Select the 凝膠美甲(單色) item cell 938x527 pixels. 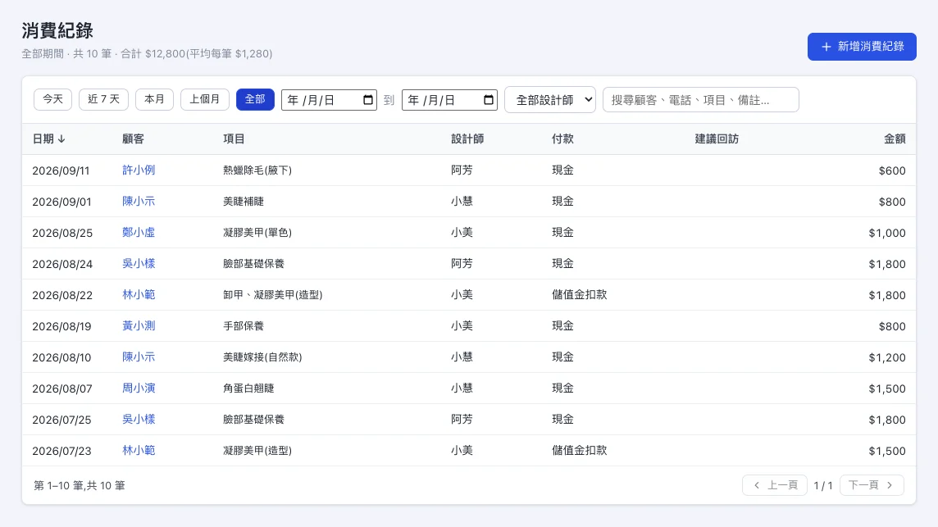(257, 233)
